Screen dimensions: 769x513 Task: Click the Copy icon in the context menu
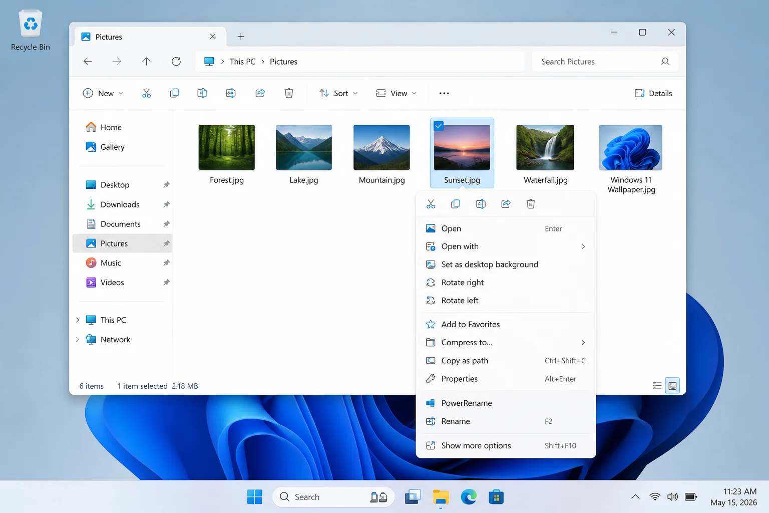click(x=456, y=204)
